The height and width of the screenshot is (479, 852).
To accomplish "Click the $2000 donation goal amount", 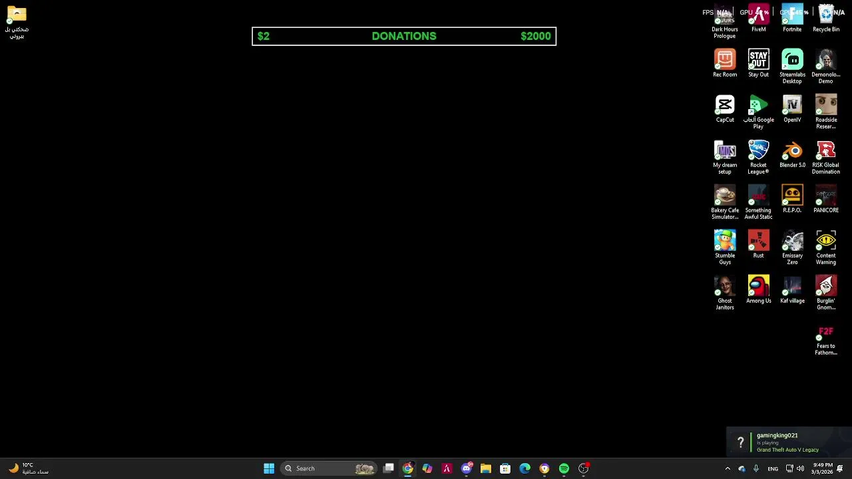I will pos(536,36).
